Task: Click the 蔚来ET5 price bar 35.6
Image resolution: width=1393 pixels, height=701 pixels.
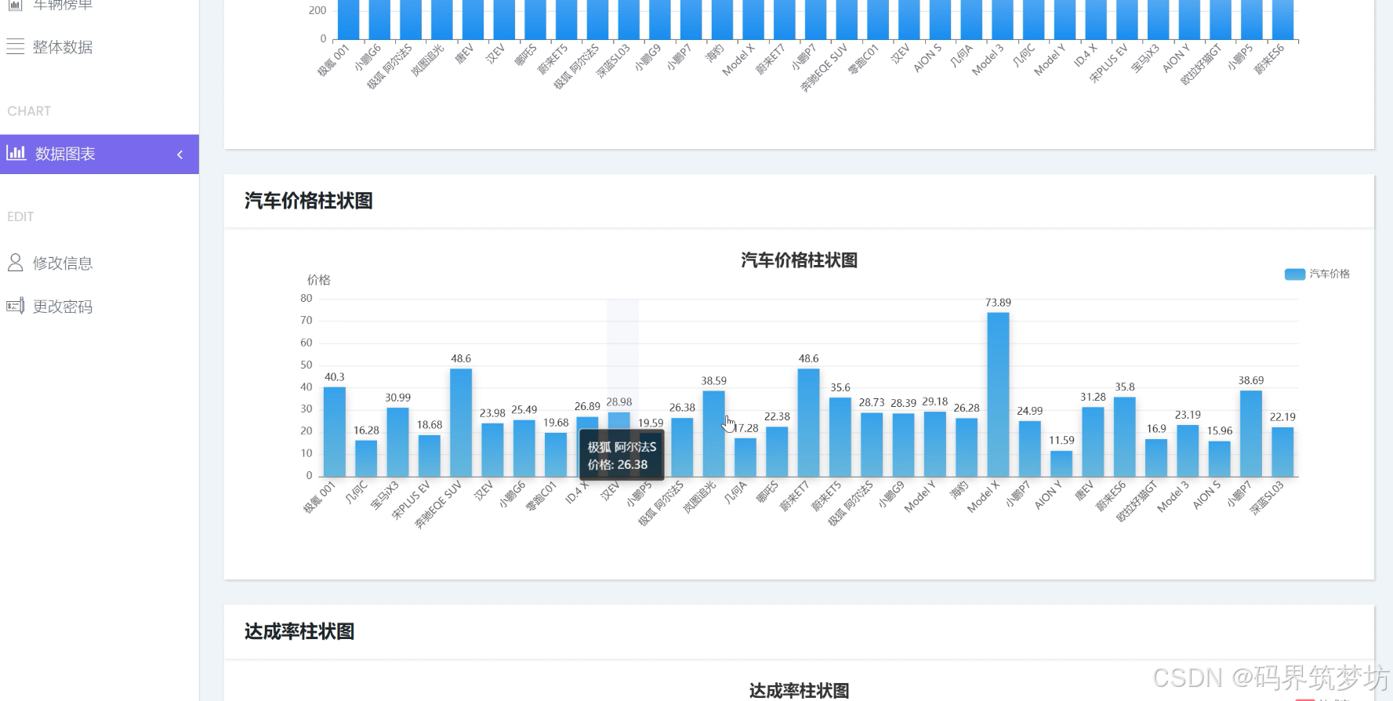Action: [x=840, y=438]
